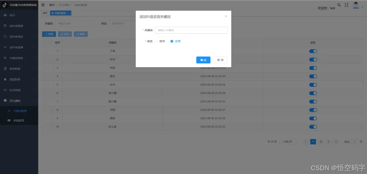Click timestamp 2024-08-08 23:30:00

point(213,76)
